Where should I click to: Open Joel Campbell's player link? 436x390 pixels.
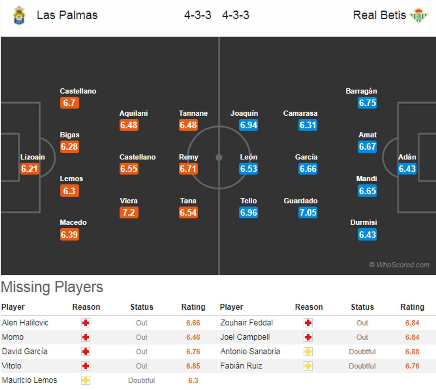(245, 337)
